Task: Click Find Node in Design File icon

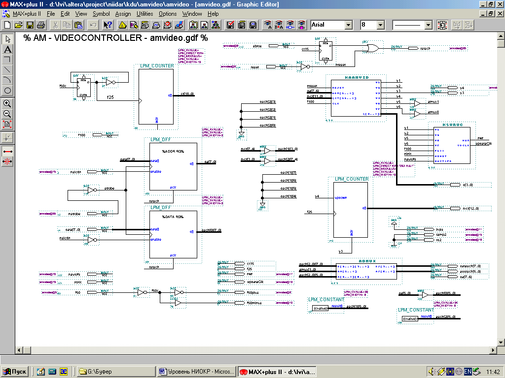Action: point(290,25)
